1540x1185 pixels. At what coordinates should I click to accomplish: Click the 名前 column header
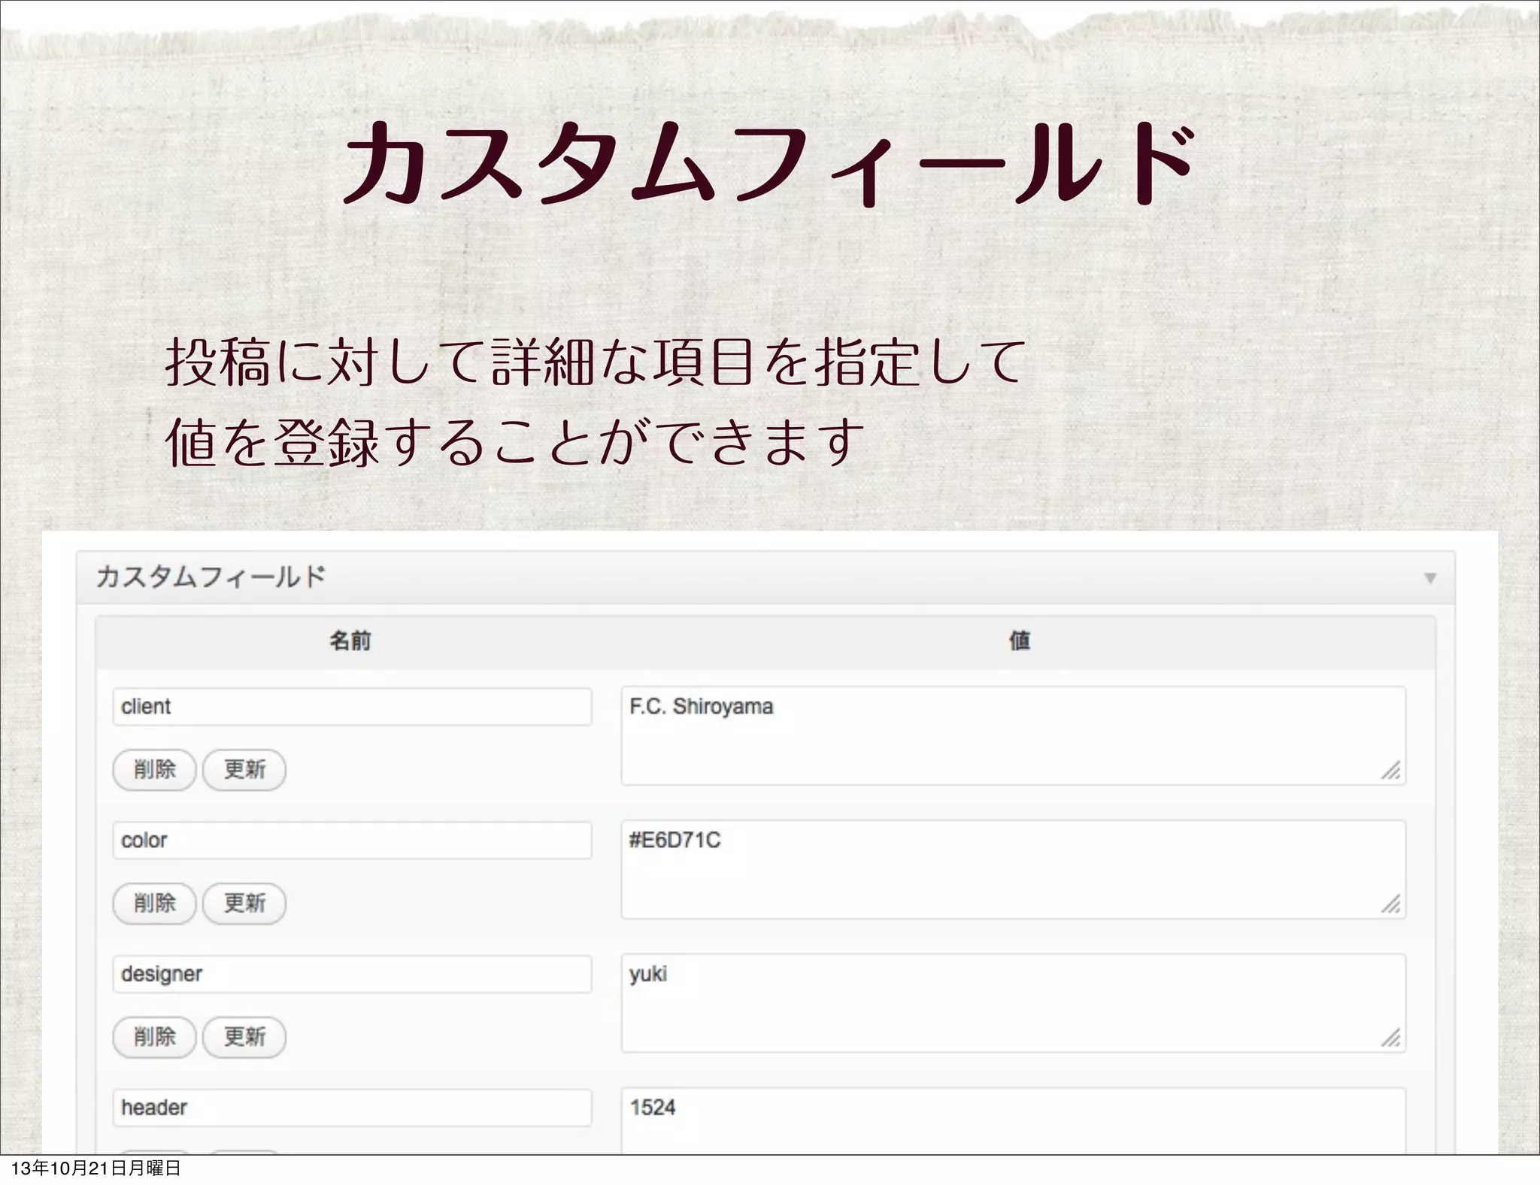tap(350, 641)
